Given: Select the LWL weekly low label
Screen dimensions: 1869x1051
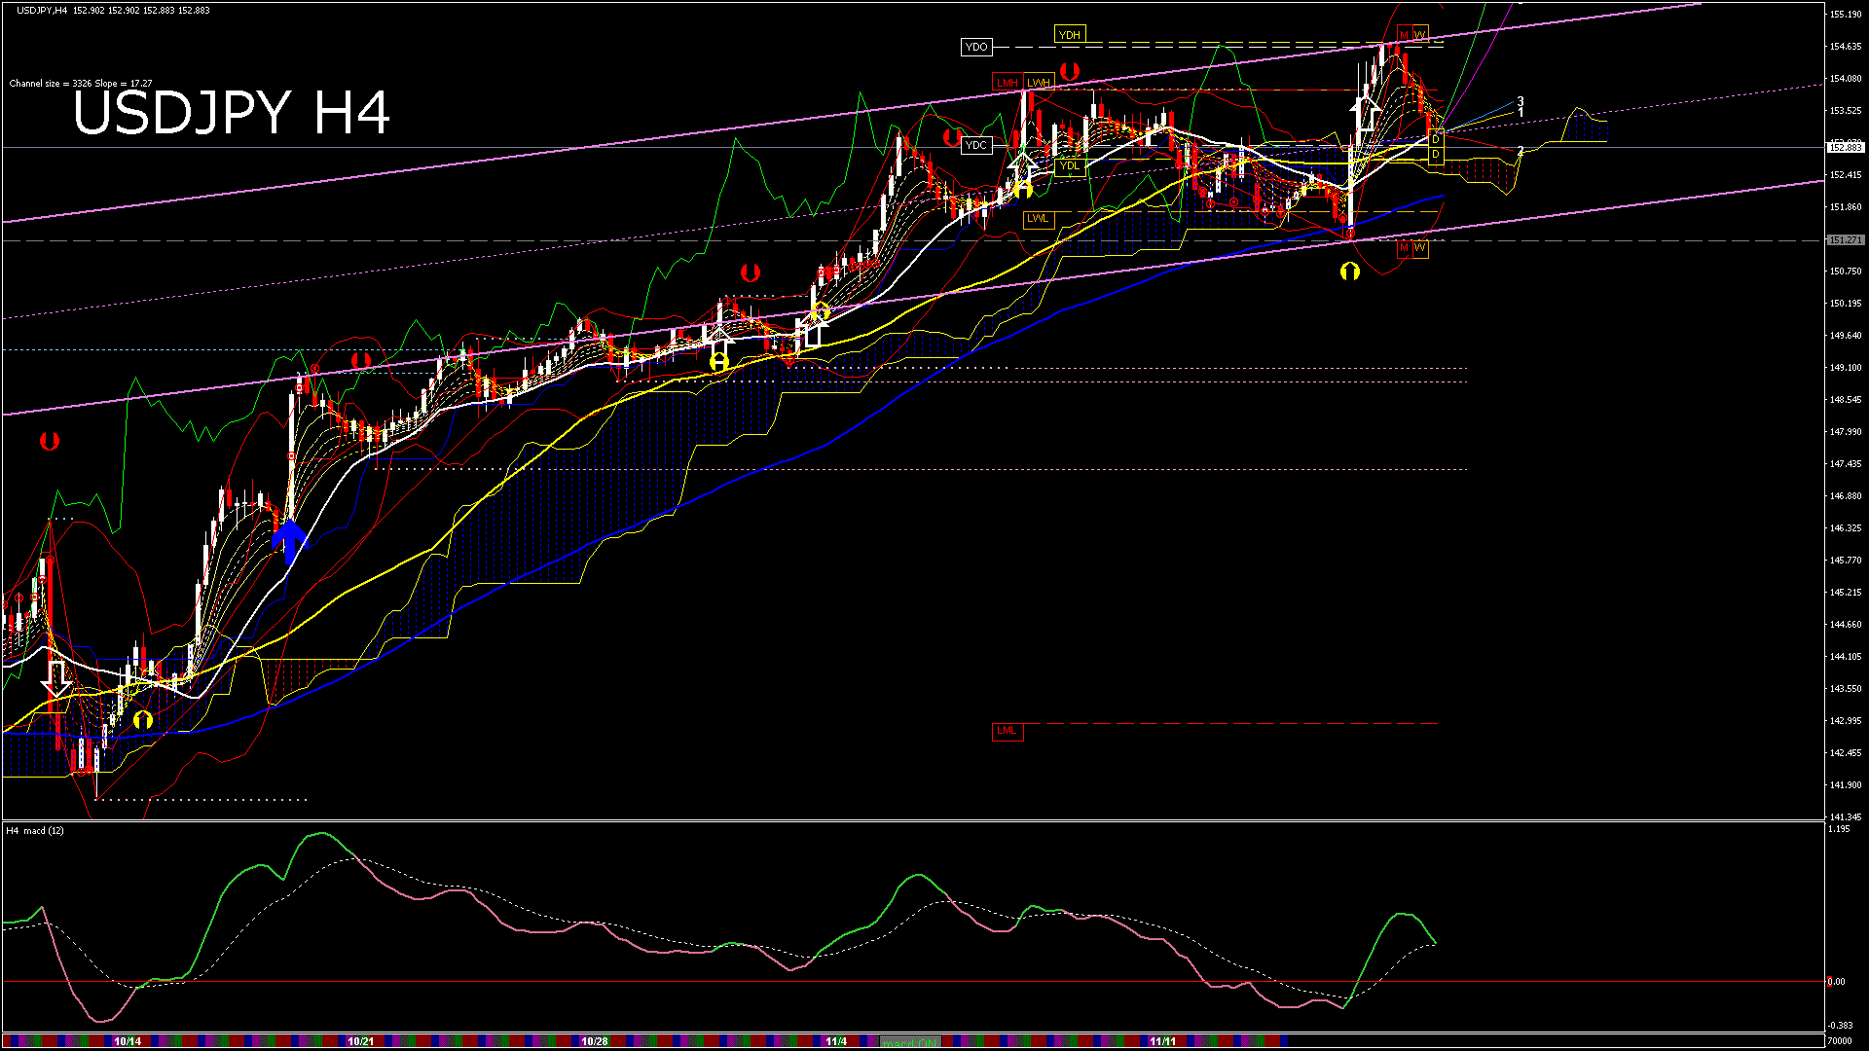Looking at the screenshot, I should pyautogui.click(x=1038, y=219).
